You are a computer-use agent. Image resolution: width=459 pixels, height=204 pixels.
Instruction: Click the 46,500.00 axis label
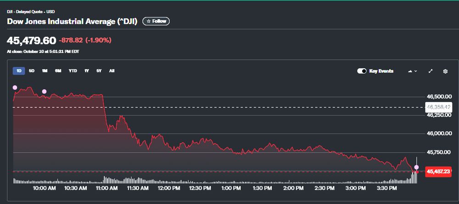(439, 96)
